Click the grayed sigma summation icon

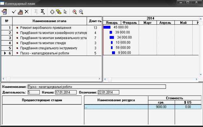[36, 12]
